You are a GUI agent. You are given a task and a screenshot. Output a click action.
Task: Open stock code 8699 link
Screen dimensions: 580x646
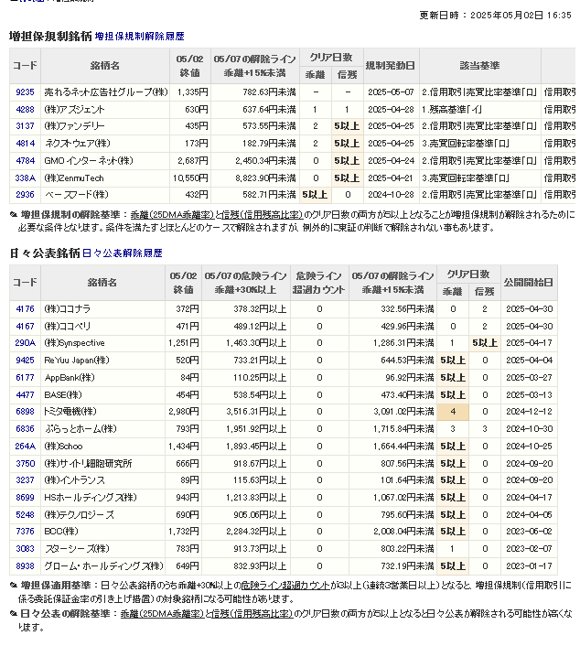coord(25,497)
